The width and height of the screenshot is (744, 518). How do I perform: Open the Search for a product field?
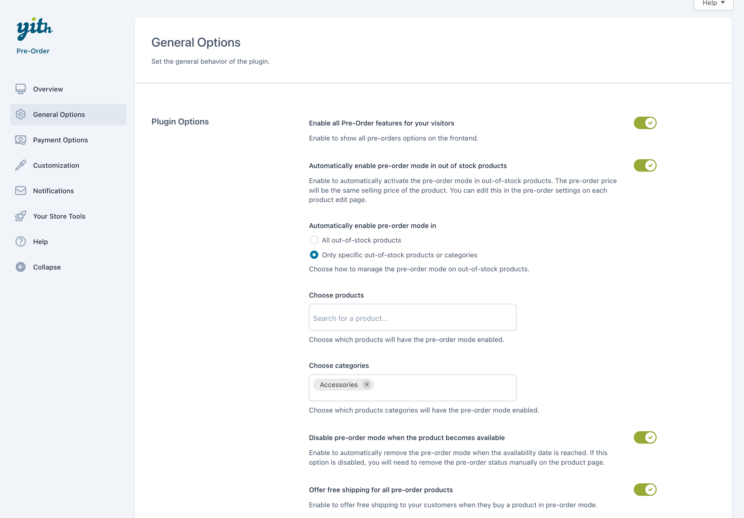click(412, 317)
